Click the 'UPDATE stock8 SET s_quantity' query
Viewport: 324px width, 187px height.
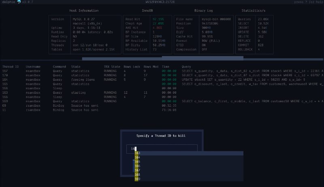(243, 80)
